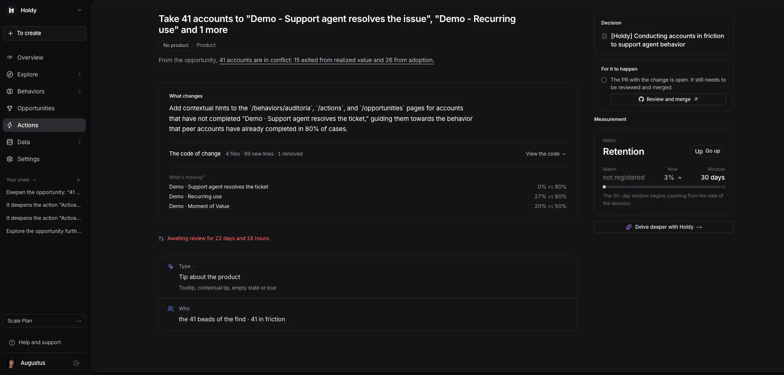Viewport: 784px width, 375px height.
Task: Expand View the code dropdown
Action: click(546, 154)
